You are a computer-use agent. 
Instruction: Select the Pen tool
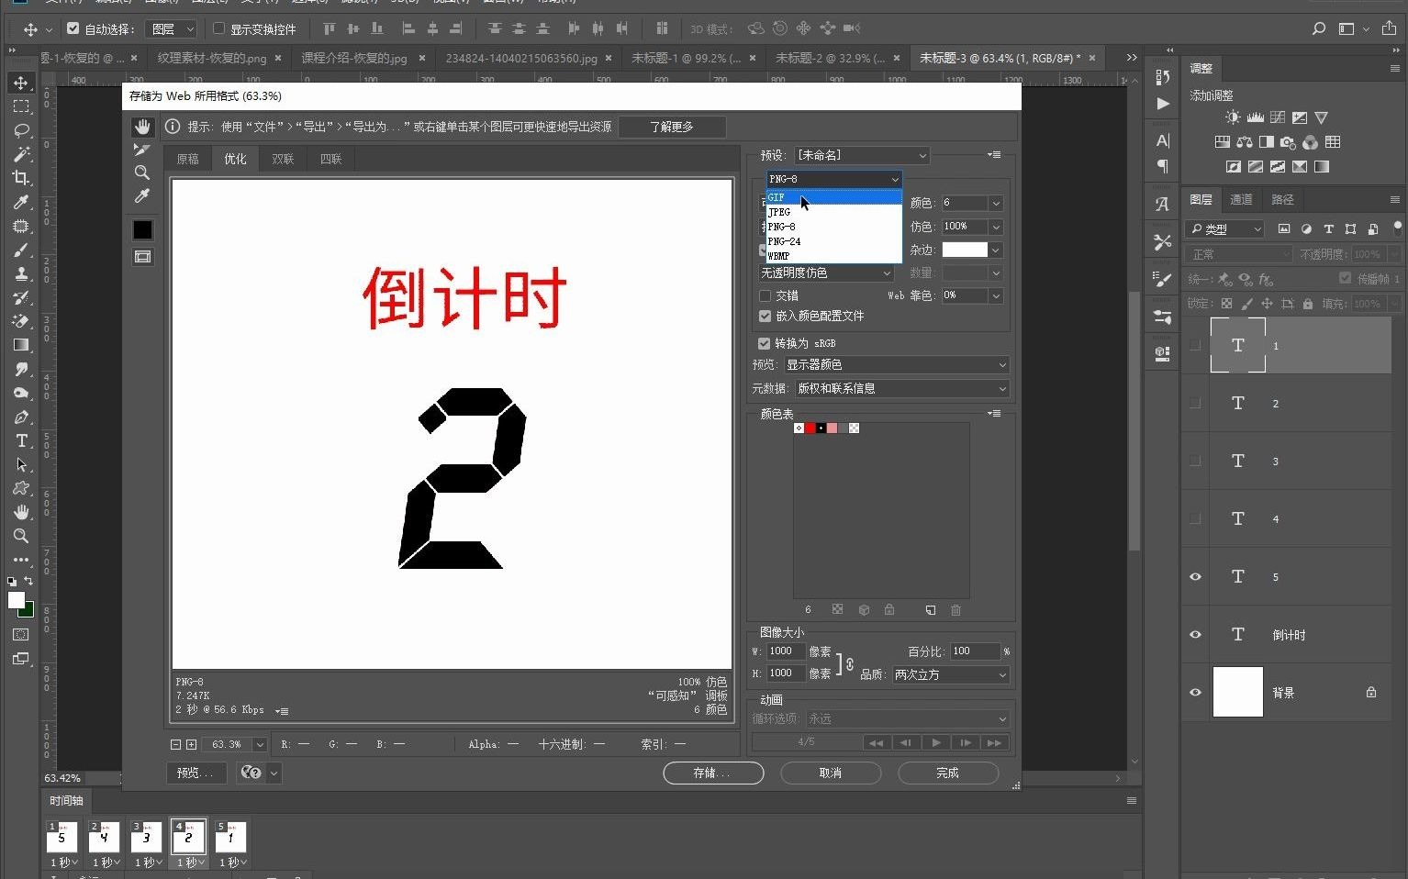[x=21, y=417]
